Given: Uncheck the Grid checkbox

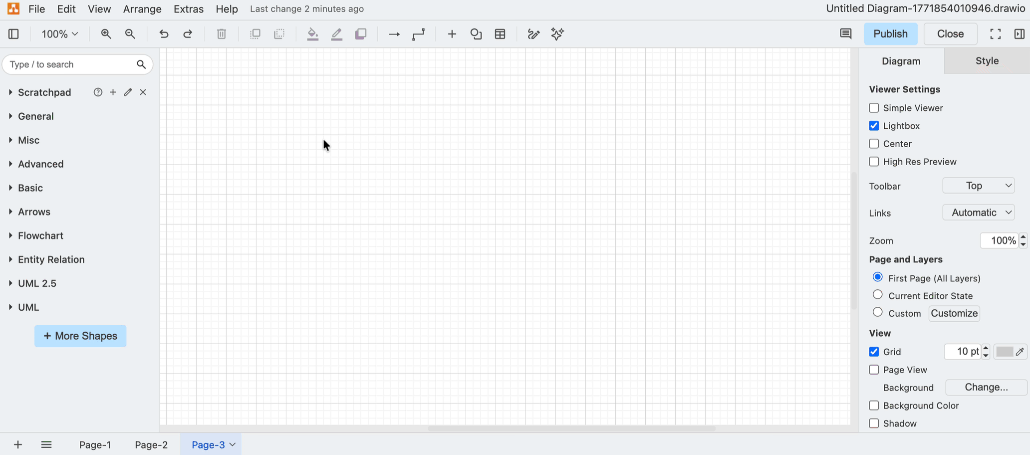Looking at the screenshot, I should tap(874, 352).
